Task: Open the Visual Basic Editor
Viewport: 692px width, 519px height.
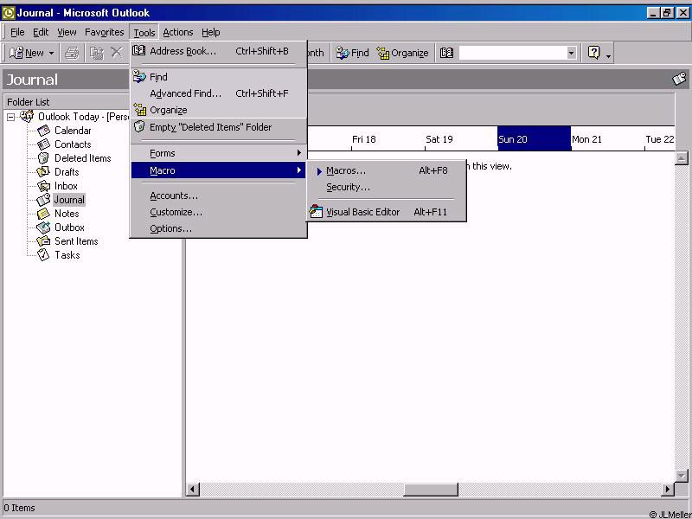Action: (386, 212)
